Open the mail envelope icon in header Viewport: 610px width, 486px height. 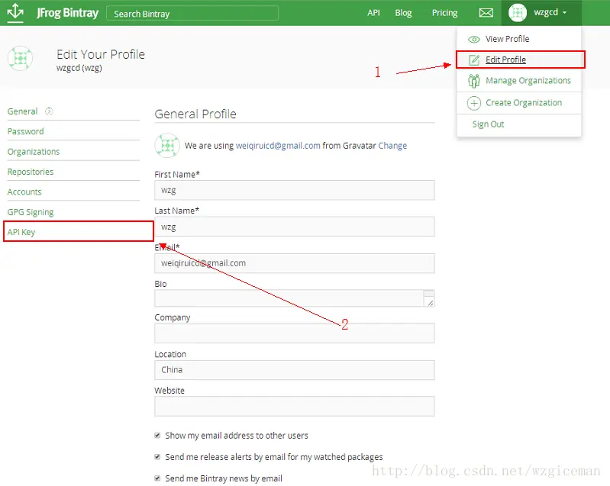coord(486,13)
